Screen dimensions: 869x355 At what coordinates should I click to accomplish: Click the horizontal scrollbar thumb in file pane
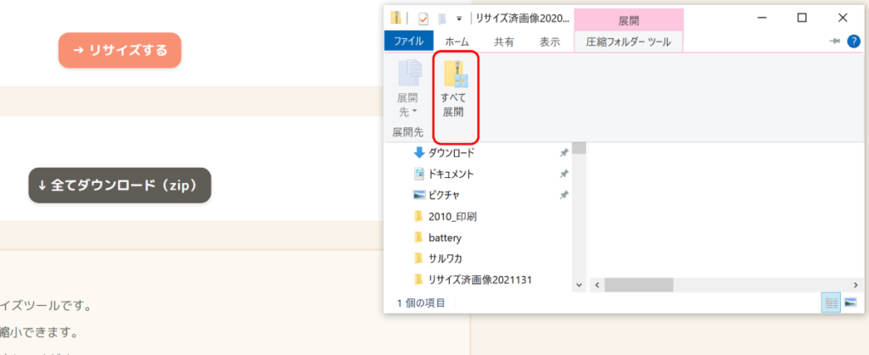click(x=638, y=285)
